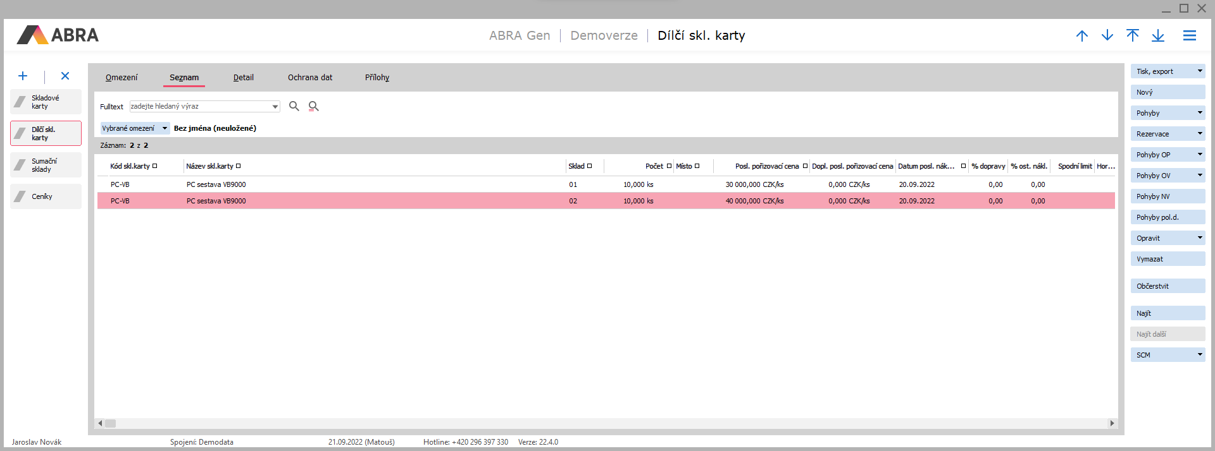Switch to the Detail tab
The width and height of the screenshot is (1215, 451).
pyautogui.click(x=243, y=78)
